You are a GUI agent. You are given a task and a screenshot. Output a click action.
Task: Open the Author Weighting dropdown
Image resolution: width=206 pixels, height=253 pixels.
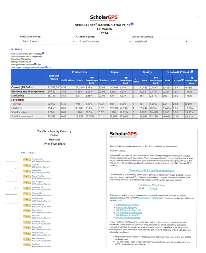point(160,41)
